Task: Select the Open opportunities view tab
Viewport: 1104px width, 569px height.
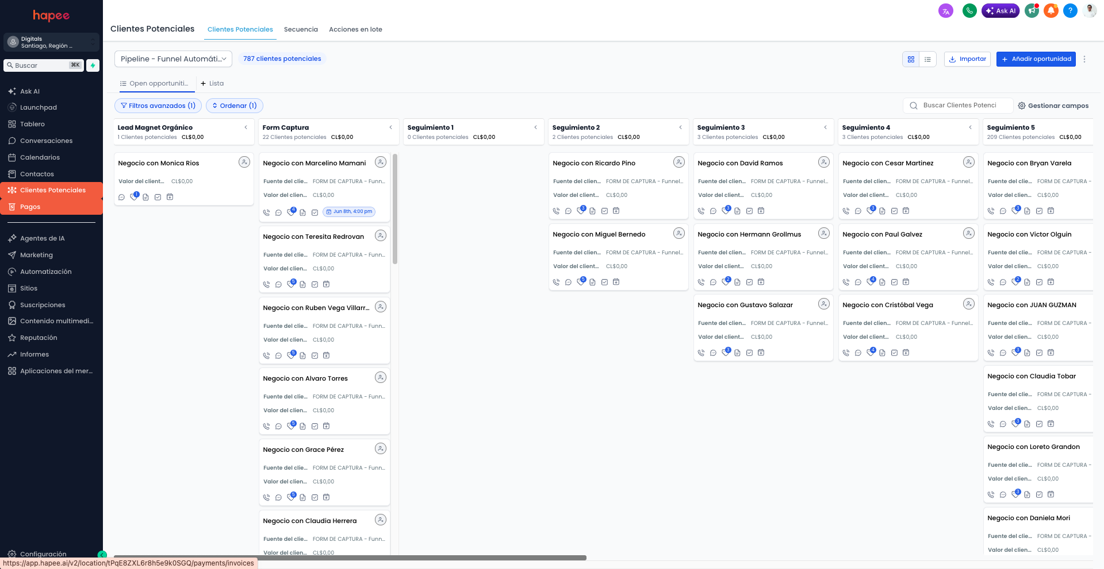Action: (x=155, y=83)
